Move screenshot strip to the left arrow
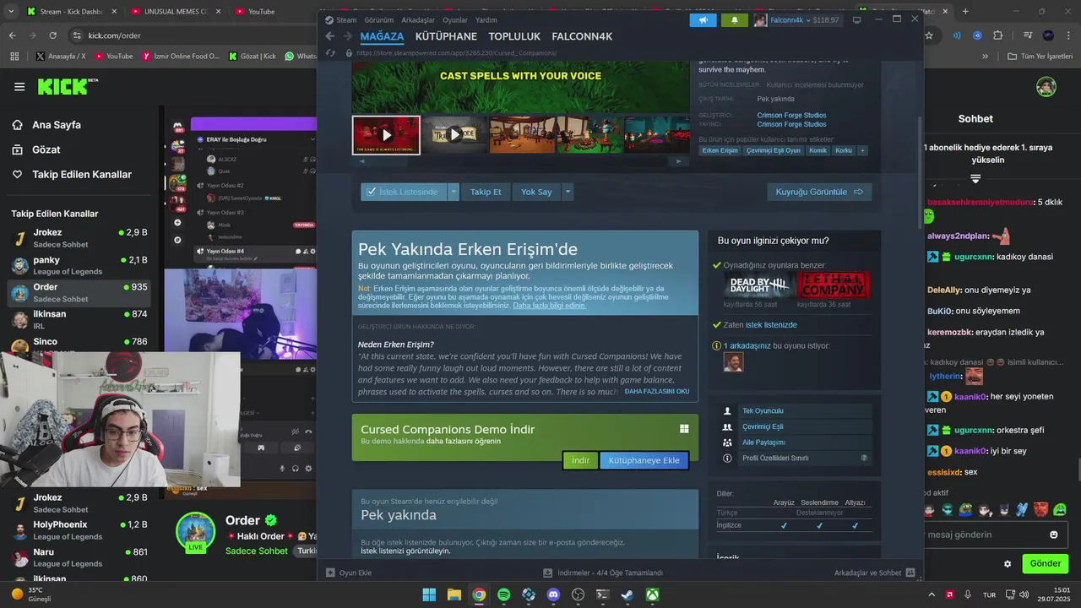 pyautogui.click(x=362, y=161)
